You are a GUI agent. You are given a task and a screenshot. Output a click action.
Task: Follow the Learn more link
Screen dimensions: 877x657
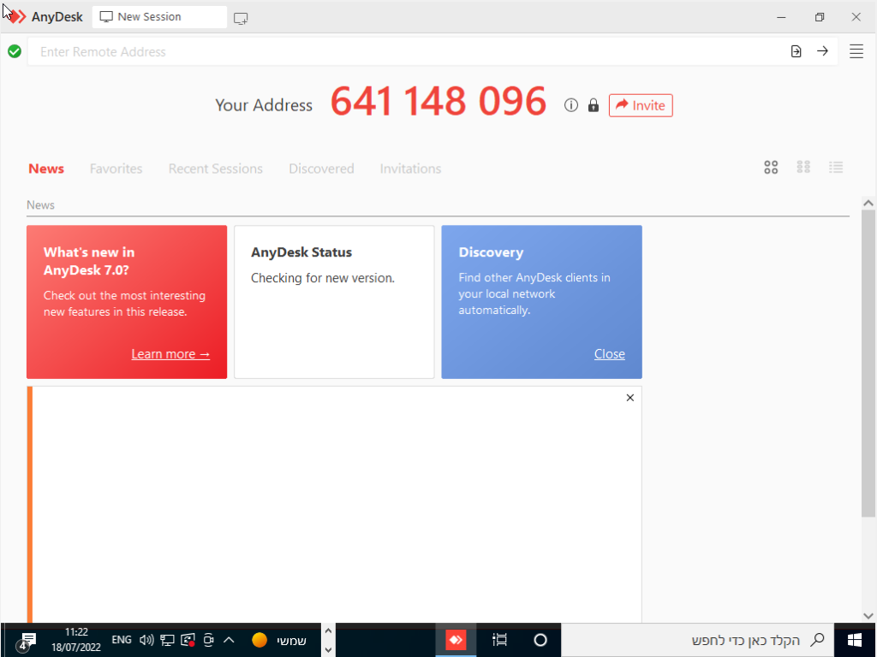170,354
